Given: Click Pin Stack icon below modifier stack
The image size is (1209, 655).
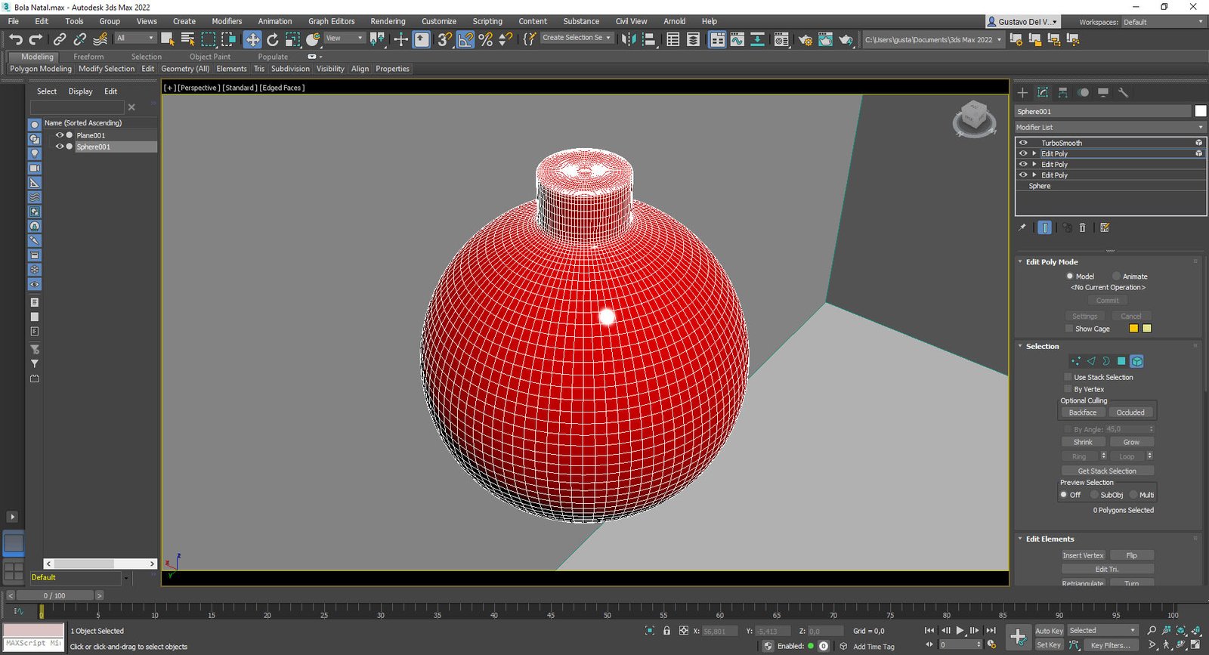Looking at the screenshot, I should 1022,227.
